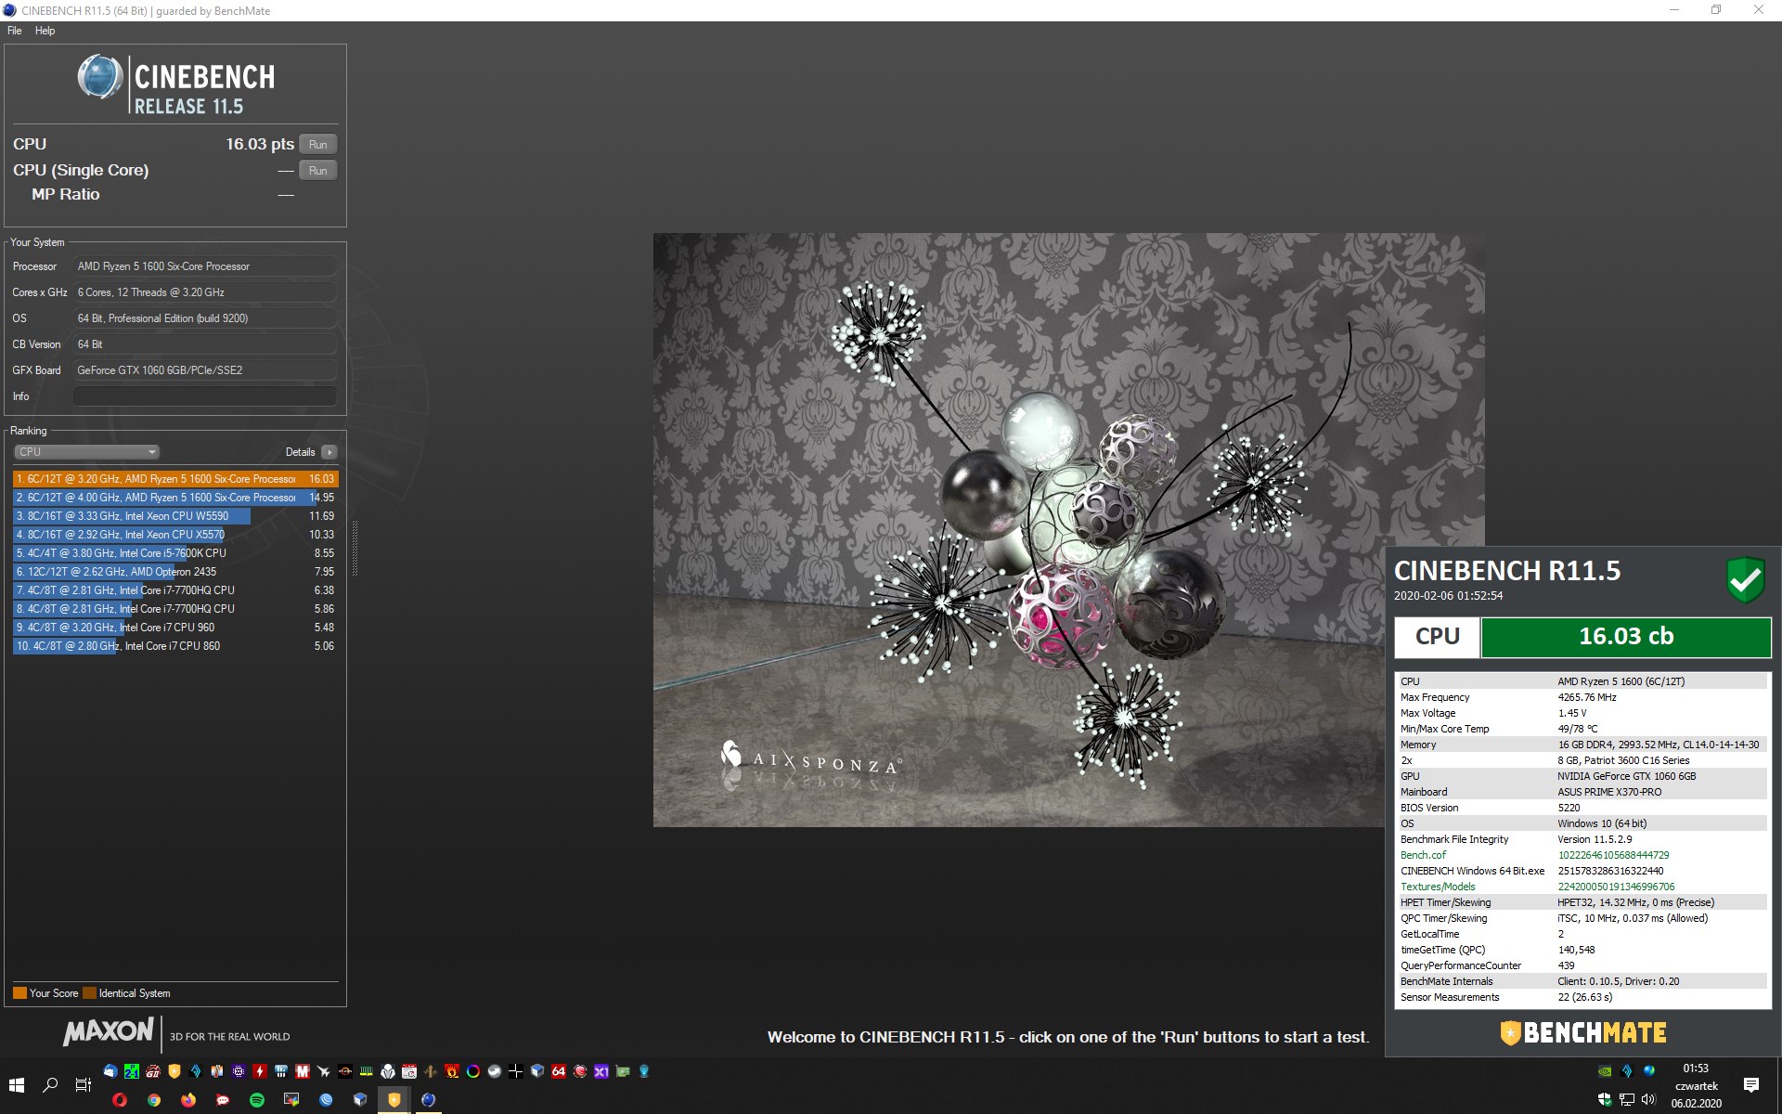Viewport: 1782px width, 1114px height.
Task: Click the Cinebench globe logo
Action: [x=100, y=77]
